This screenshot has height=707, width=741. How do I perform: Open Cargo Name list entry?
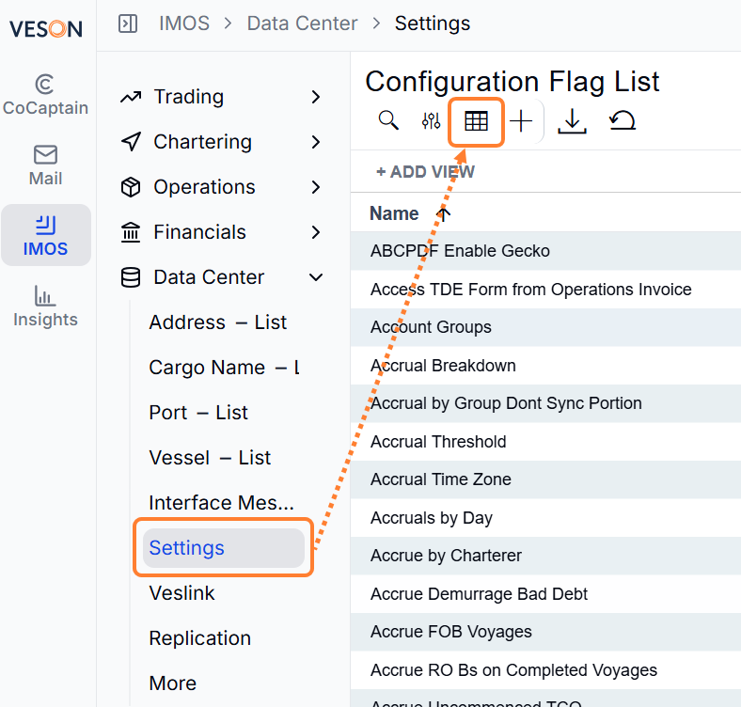pyautogui.click(x=224, y=368)
